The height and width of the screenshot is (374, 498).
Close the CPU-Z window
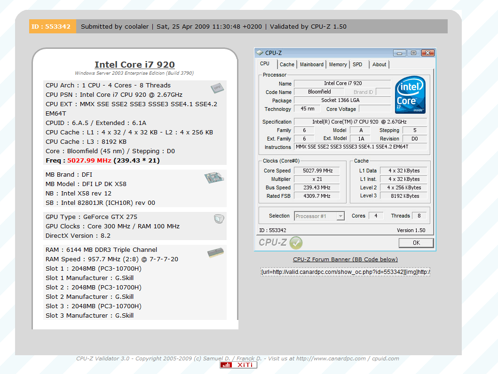tap(428, 53)
